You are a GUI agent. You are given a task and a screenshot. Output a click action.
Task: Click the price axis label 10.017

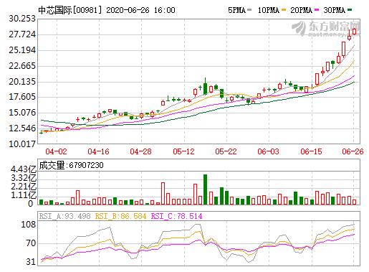coord(22,144)
